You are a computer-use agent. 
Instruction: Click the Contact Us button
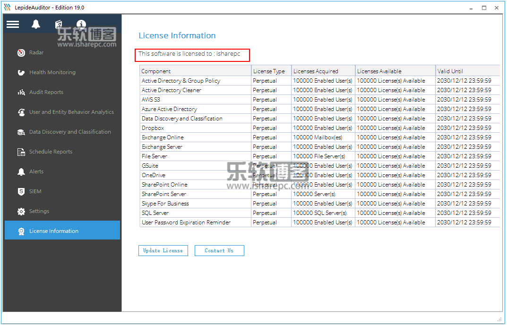[220, 251]
